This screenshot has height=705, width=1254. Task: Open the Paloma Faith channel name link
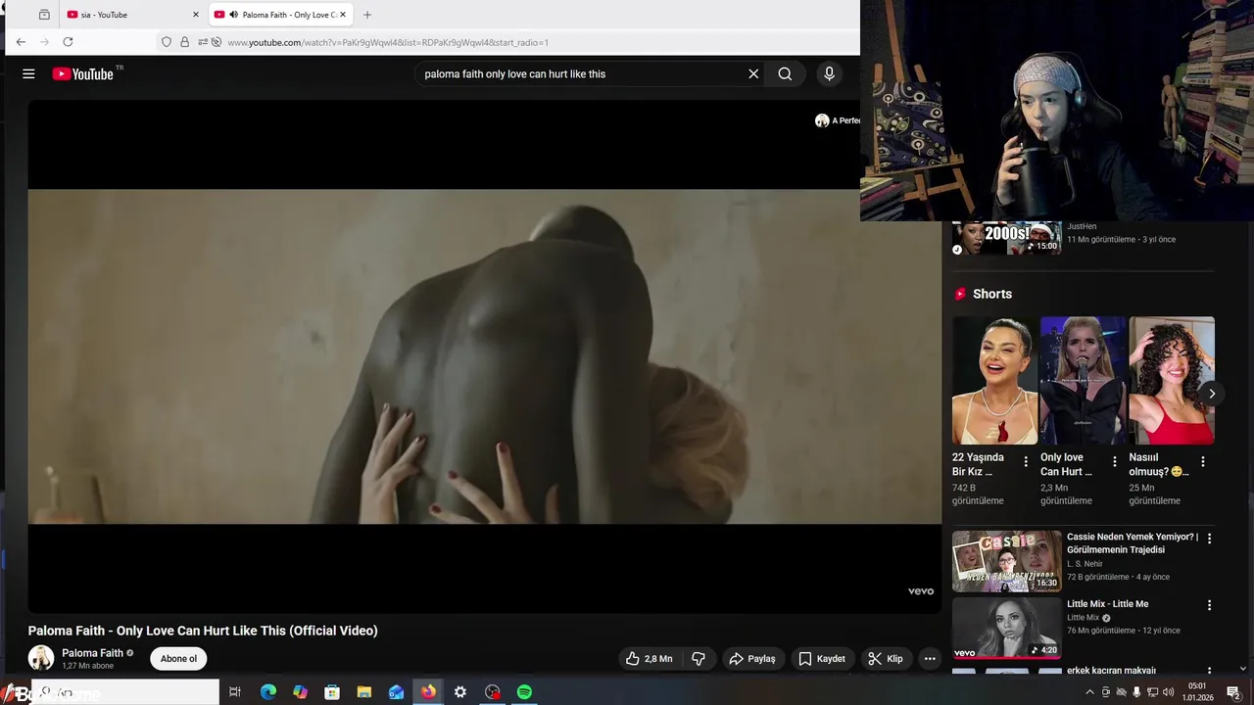coord(92,653)
